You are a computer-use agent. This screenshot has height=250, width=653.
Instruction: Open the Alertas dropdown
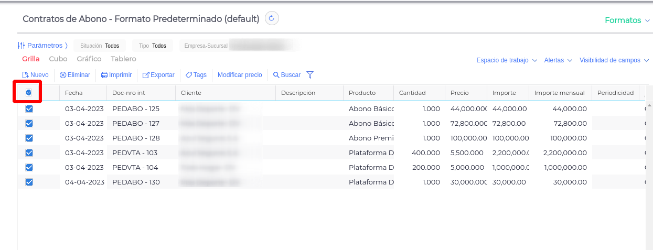(558, 60)
